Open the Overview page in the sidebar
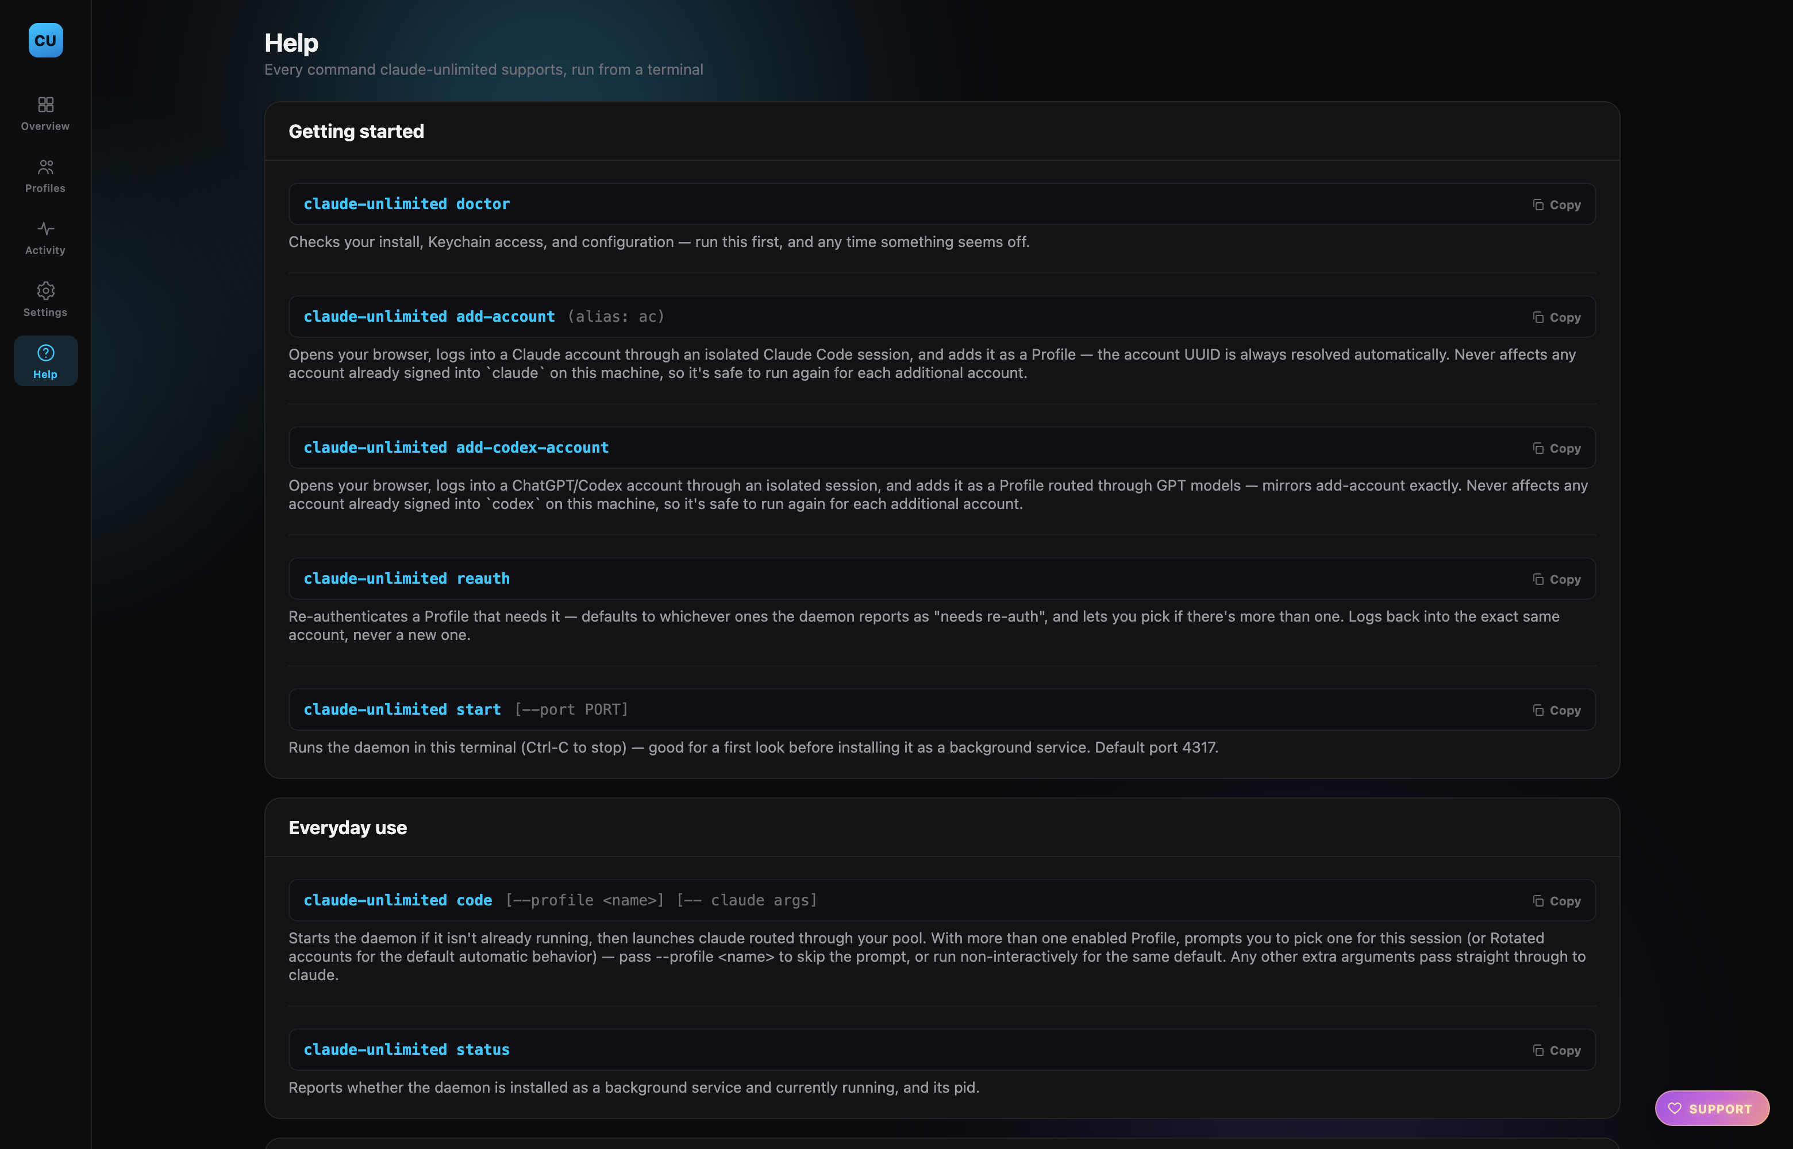1793x1149 pixels. coord(45,113)
